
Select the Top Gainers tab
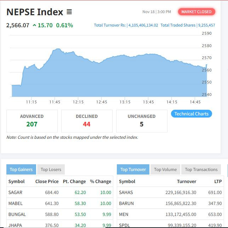[x=21, y=170]
